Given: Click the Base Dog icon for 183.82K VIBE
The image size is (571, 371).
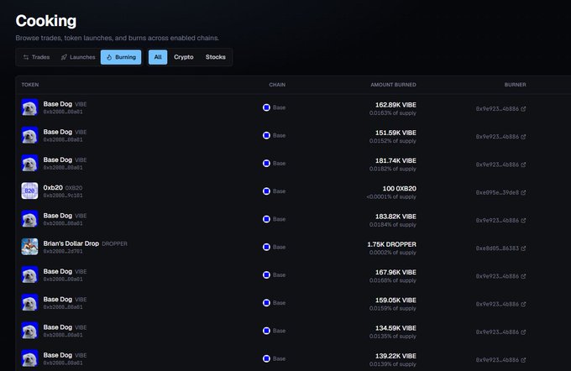Looking at the screenshot, I should tap(29, 219).
